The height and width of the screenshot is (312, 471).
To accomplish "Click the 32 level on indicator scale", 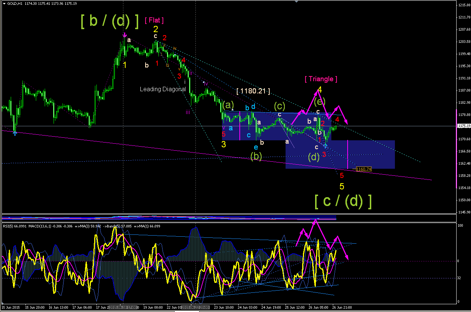I will [x=459, y=278].
